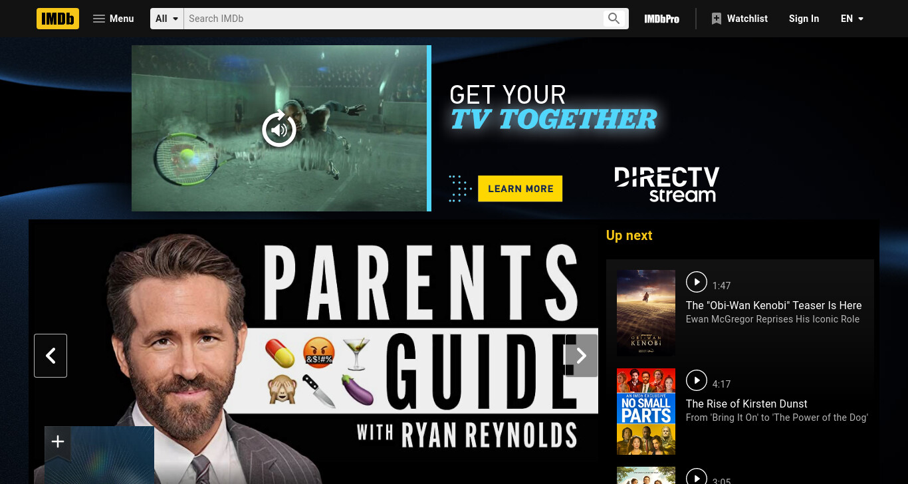Expand the All search category dropdown
Screen dimensions: 908x484
tap(167, 19)
